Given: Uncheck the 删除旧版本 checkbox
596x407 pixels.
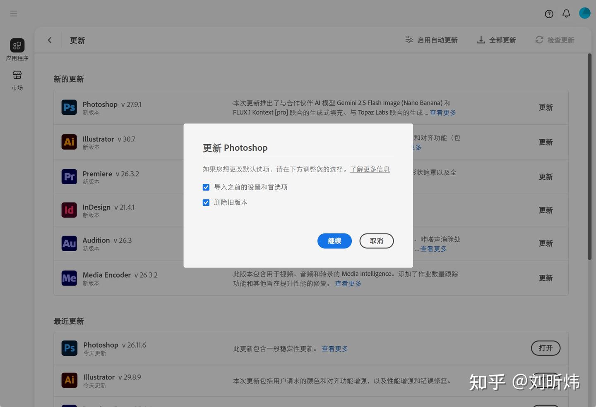Looking at the screenshot, I should point(206,202).
